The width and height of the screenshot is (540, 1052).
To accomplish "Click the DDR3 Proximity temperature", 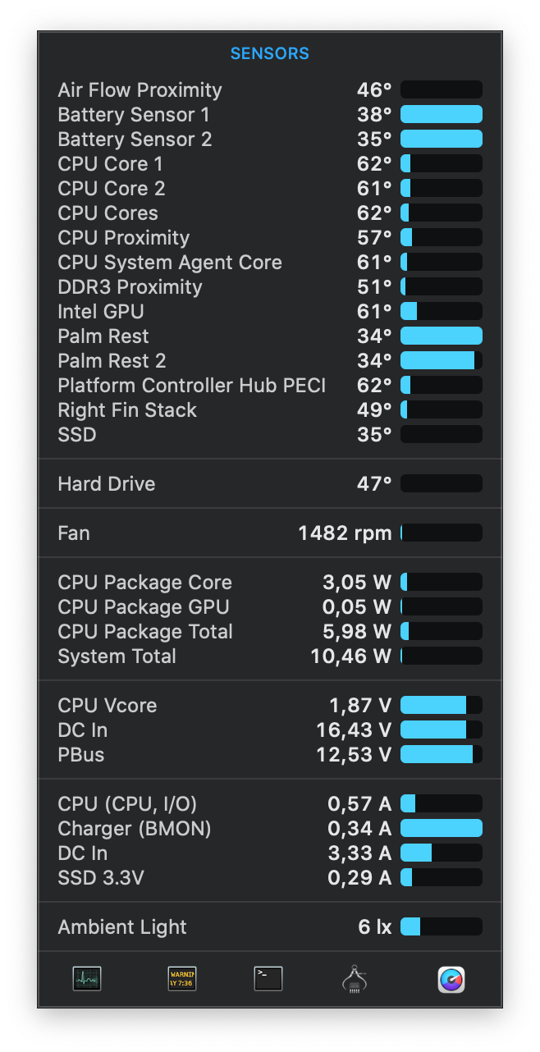I will [x=373, y=287].
